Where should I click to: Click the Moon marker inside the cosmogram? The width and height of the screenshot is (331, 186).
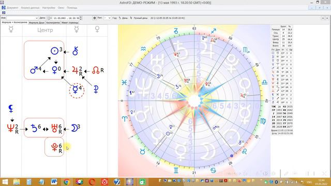(x=159, y=76)
